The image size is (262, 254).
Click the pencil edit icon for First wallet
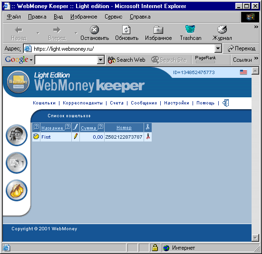76,137
